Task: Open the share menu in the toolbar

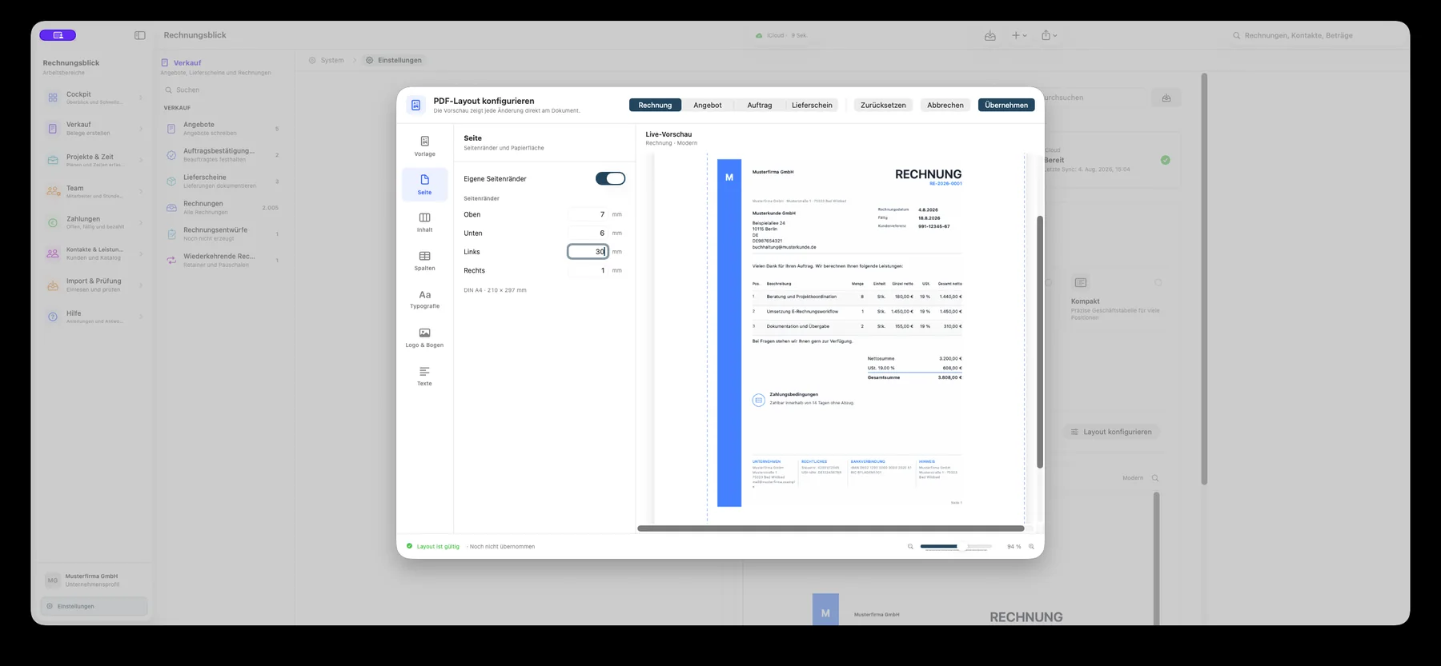Action: (x=1050, y=36)
